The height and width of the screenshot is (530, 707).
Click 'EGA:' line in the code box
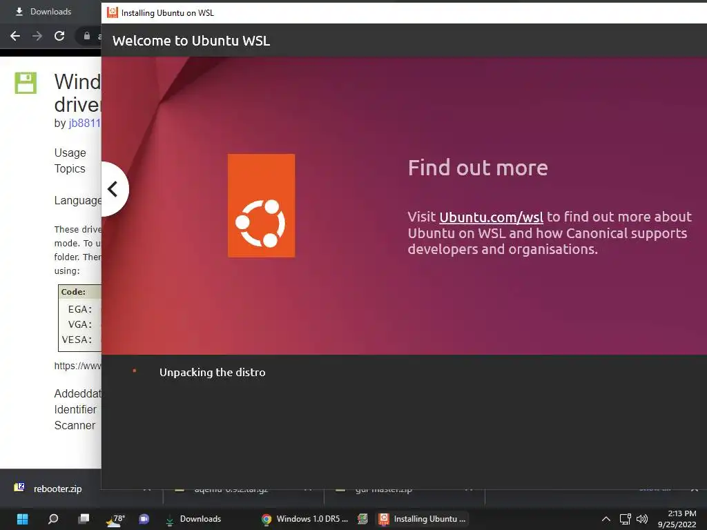80,309
